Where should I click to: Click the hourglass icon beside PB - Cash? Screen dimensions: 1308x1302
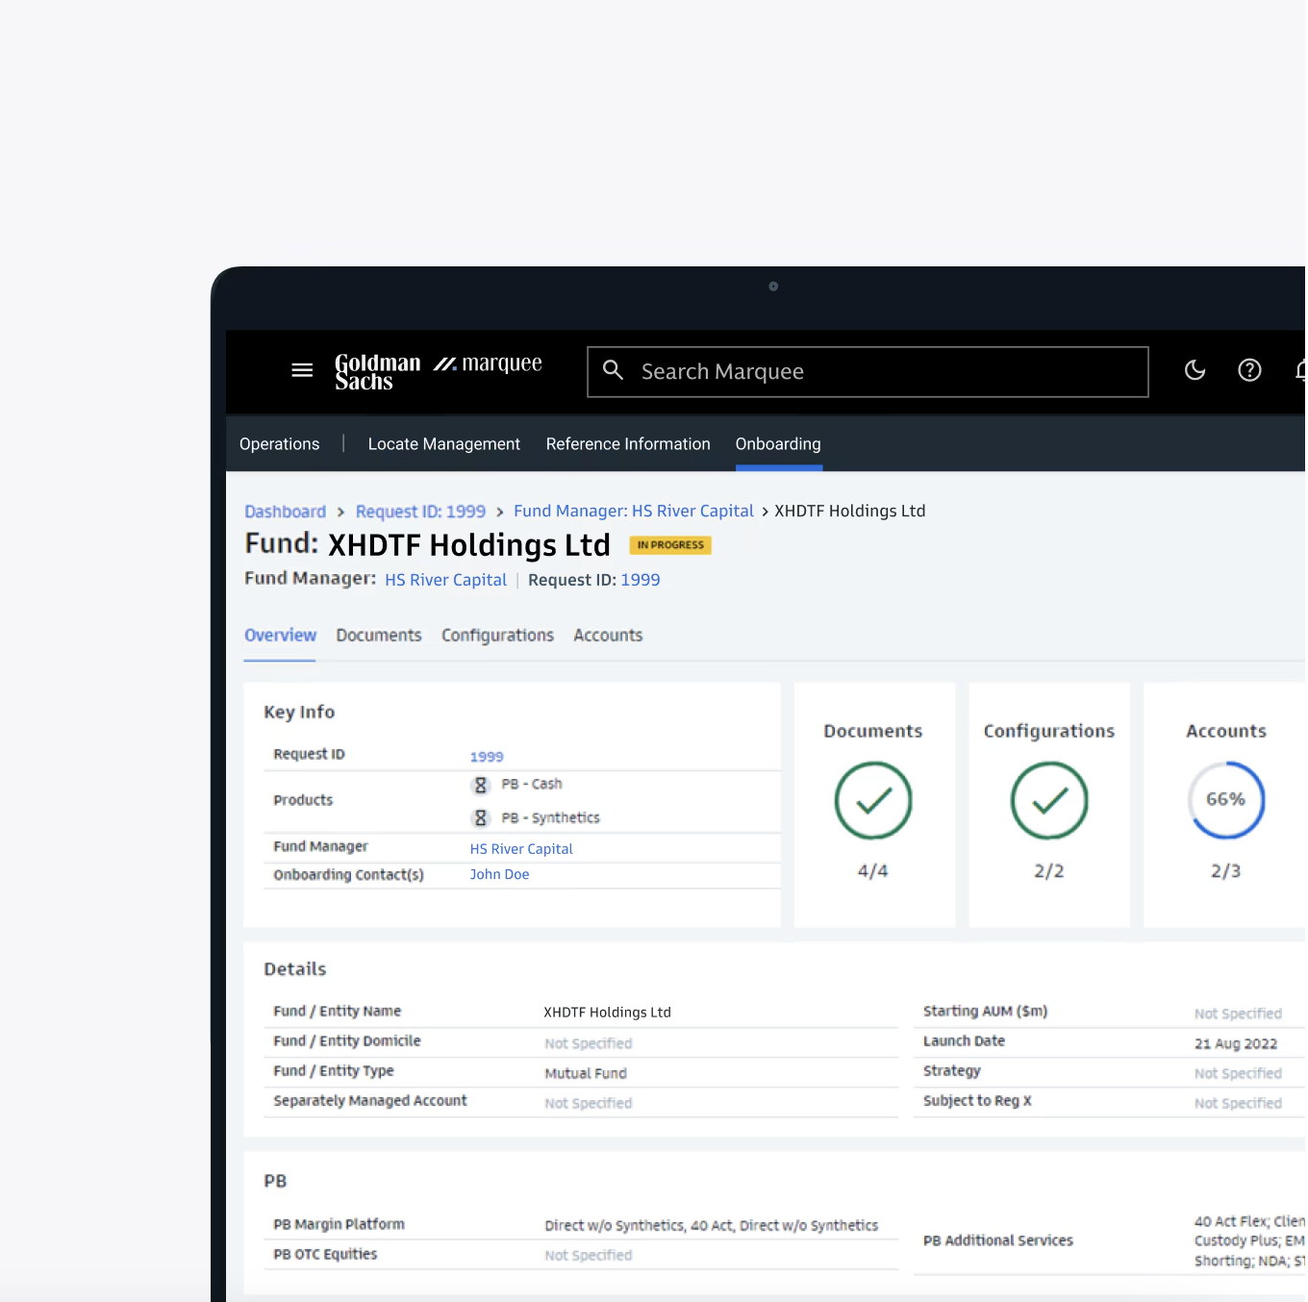click(x=481, y=785)
